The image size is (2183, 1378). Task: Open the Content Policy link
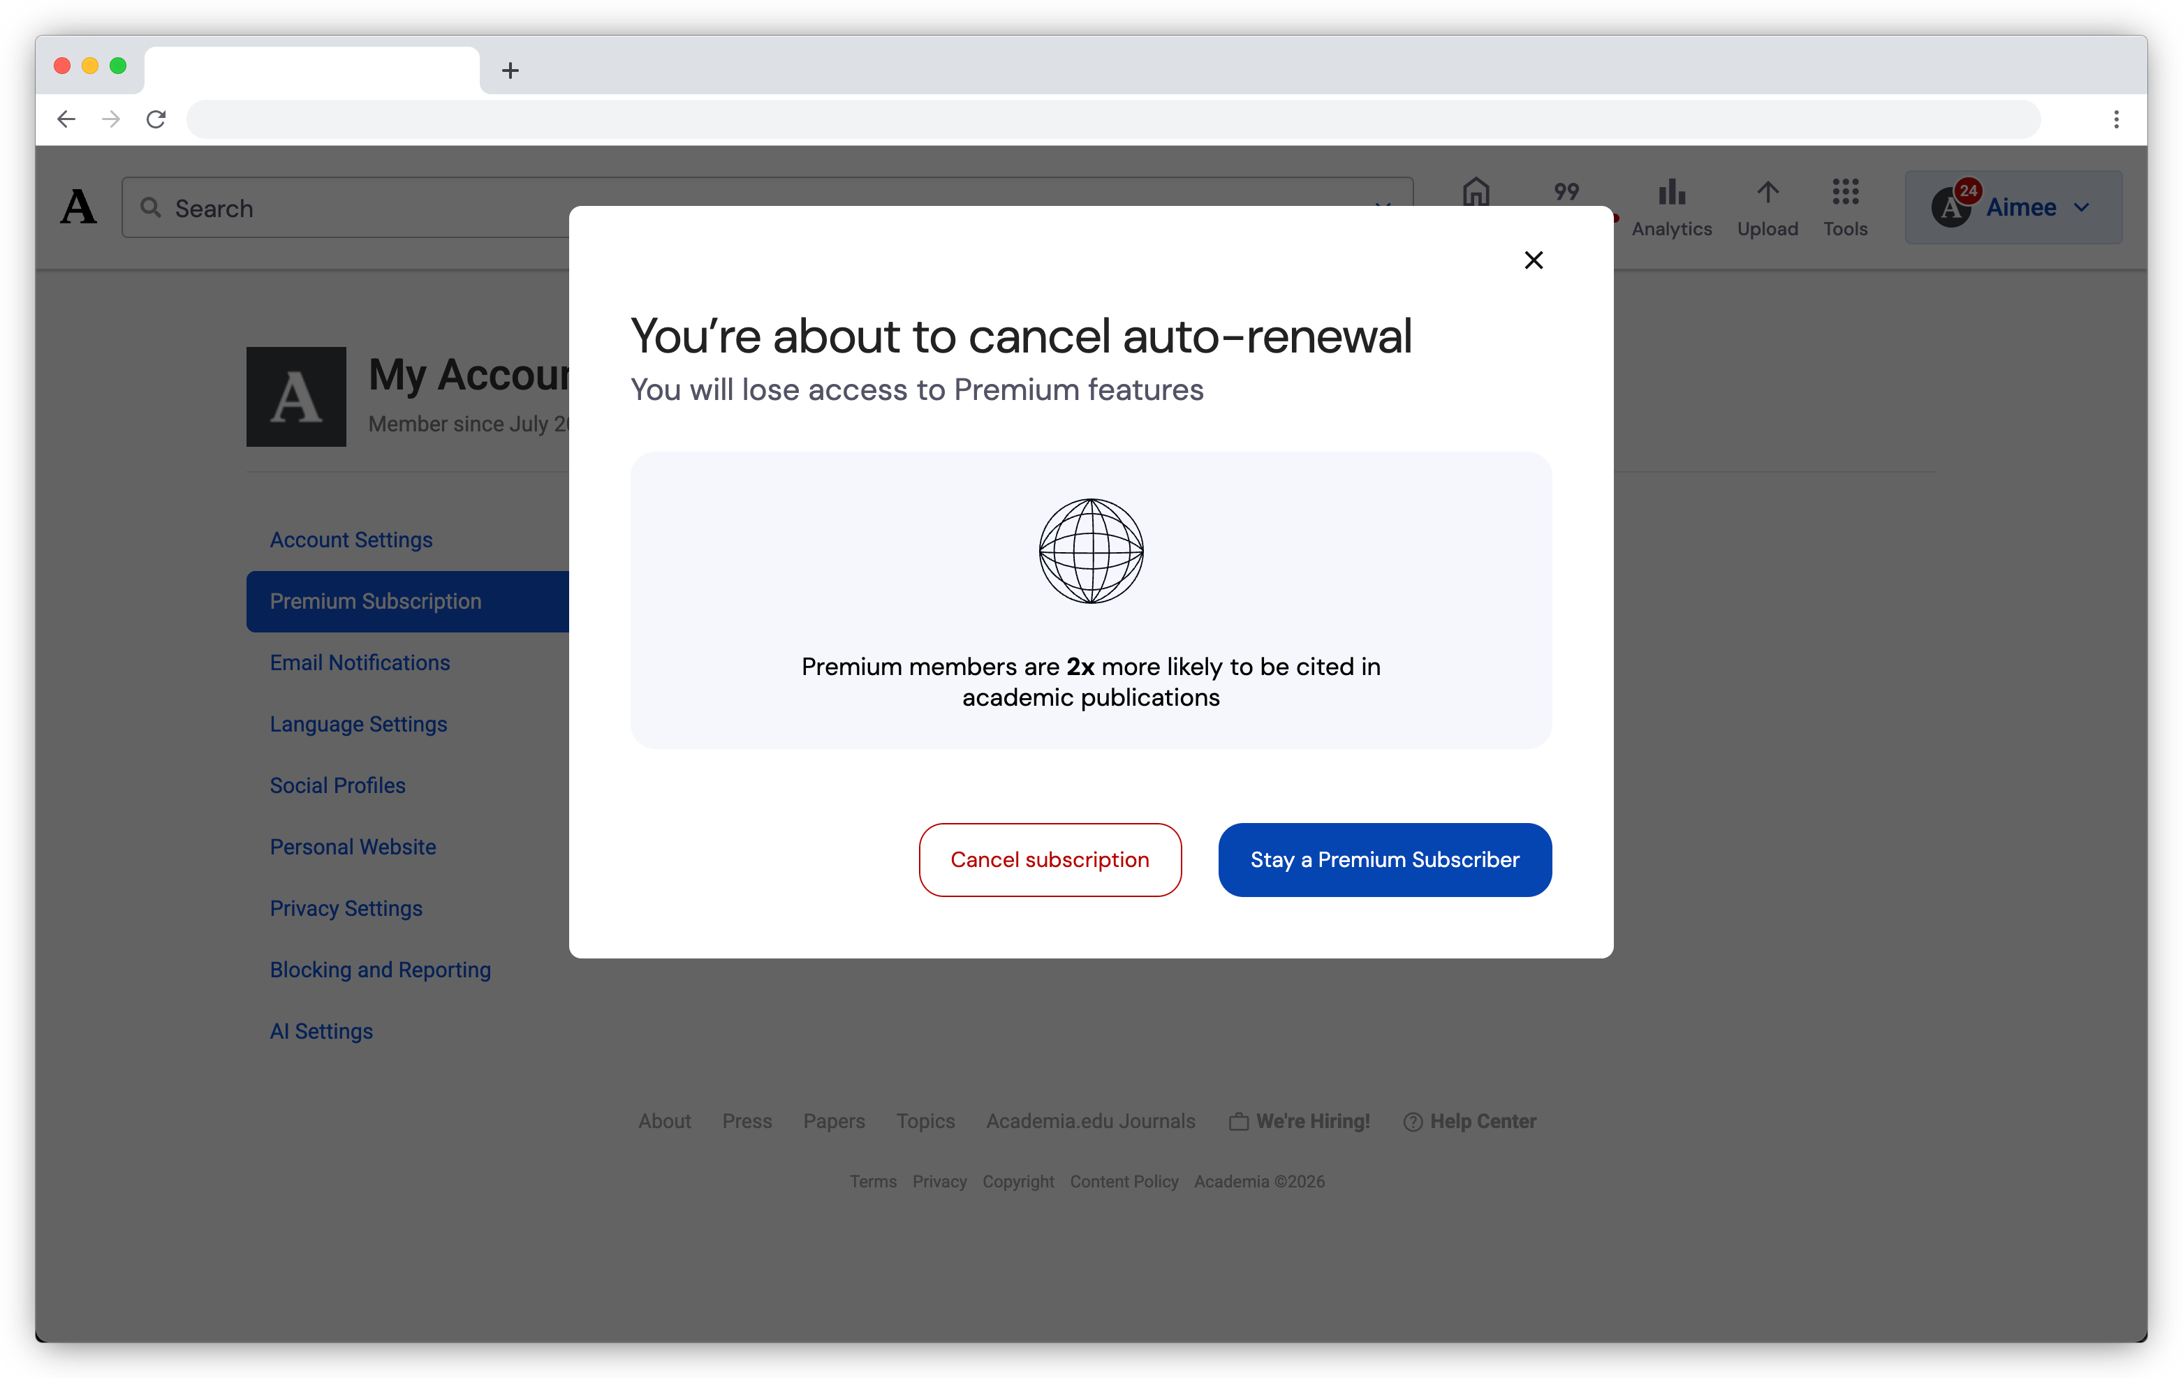point(1124,1181)
